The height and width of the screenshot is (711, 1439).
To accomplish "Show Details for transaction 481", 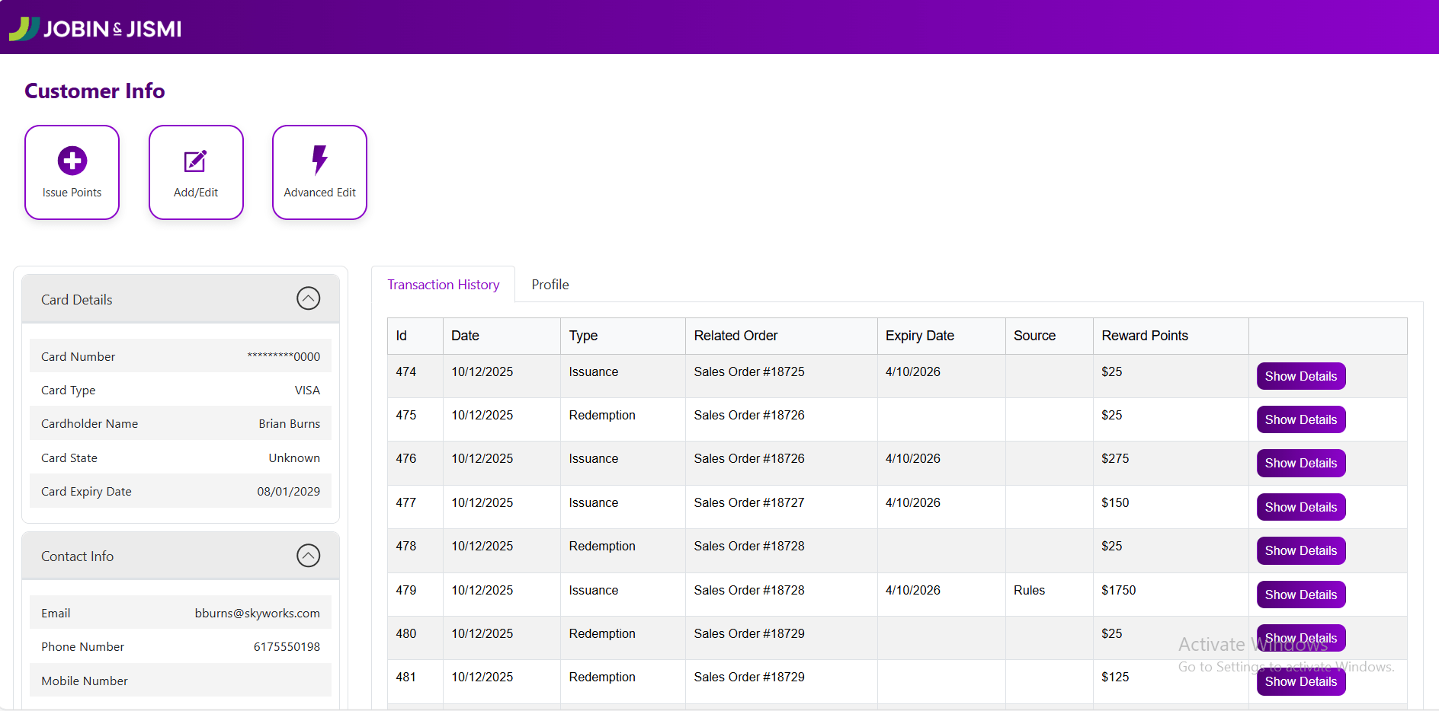I will (x=1300, y=681).
